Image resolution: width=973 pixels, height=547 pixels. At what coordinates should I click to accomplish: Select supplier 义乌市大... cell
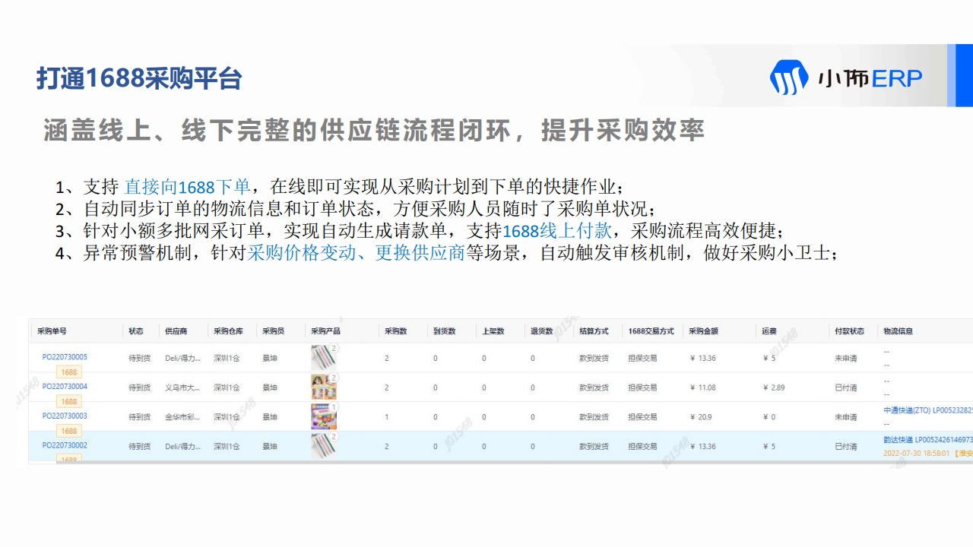tap(182, 387)
